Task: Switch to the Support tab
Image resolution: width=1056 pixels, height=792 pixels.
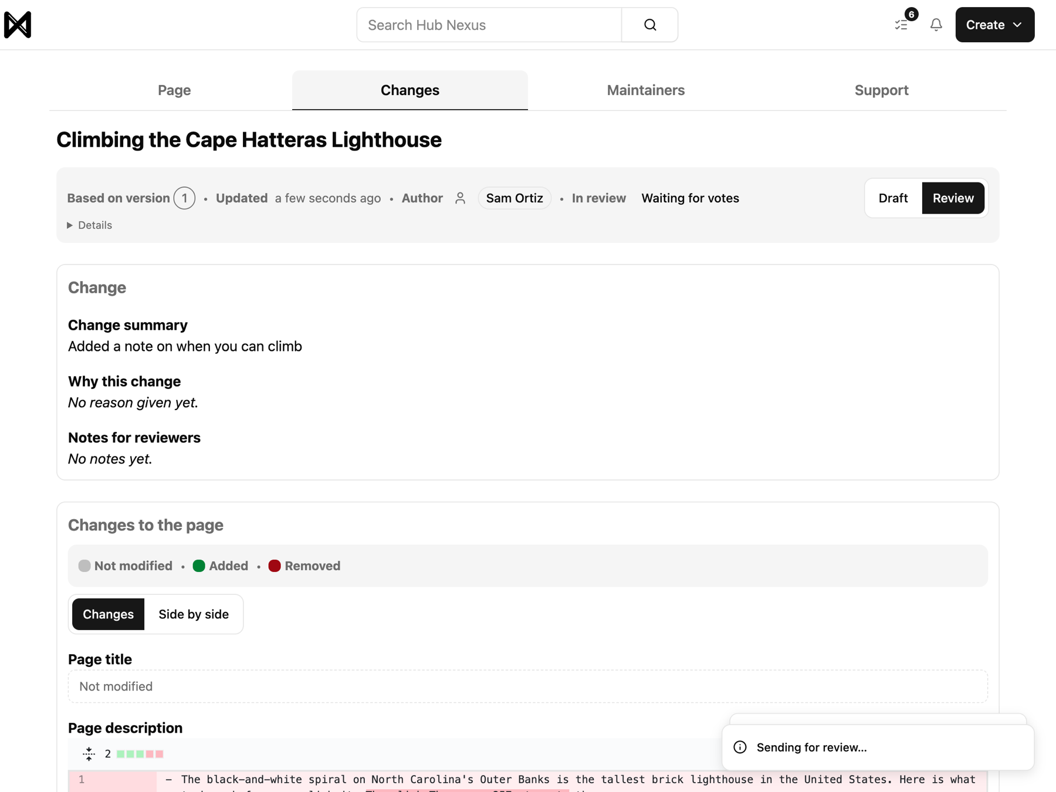Action: coord(881,90)
